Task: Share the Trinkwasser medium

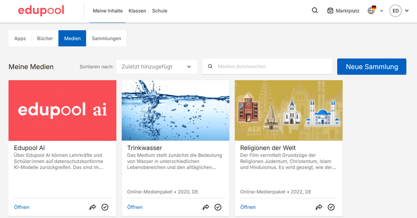Action: tap(206, 207)
